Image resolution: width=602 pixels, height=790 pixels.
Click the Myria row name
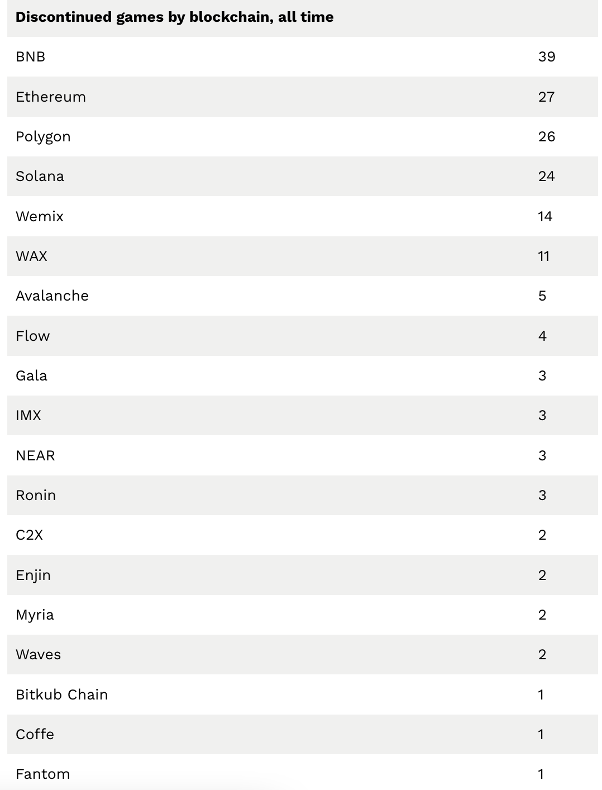coord(35,615)
